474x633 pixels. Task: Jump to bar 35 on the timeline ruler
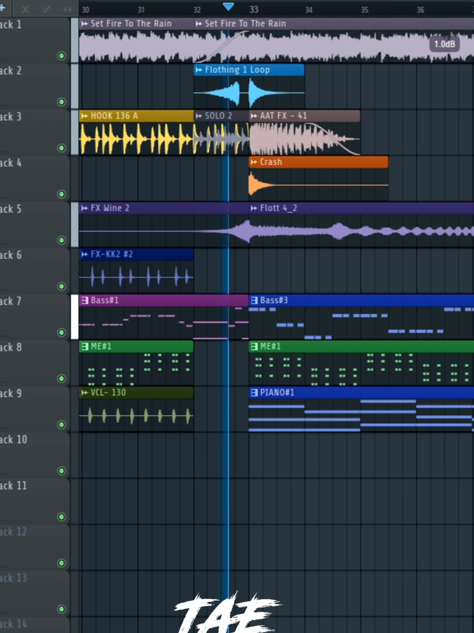click(365, 10)
